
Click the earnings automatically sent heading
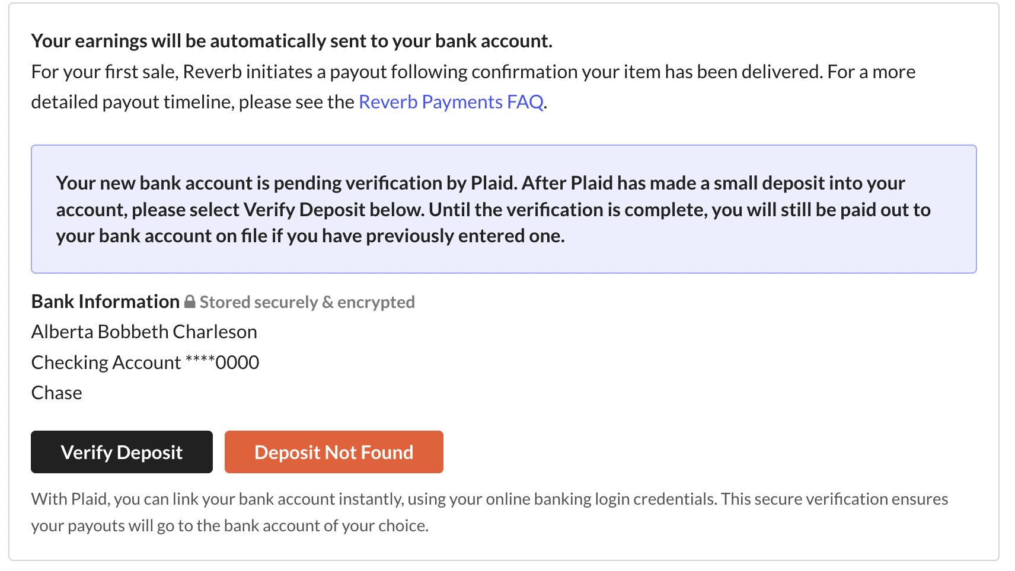tap(292, 41)
